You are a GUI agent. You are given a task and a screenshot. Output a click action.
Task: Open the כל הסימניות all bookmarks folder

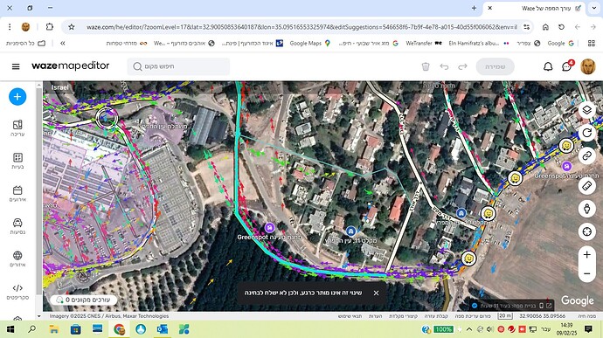coord(25,43)
